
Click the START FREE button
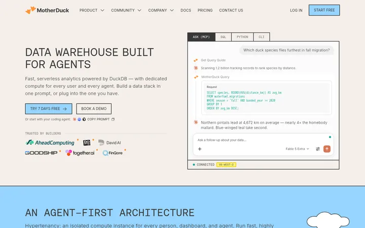pyautogui.click(x=324, y=10)
